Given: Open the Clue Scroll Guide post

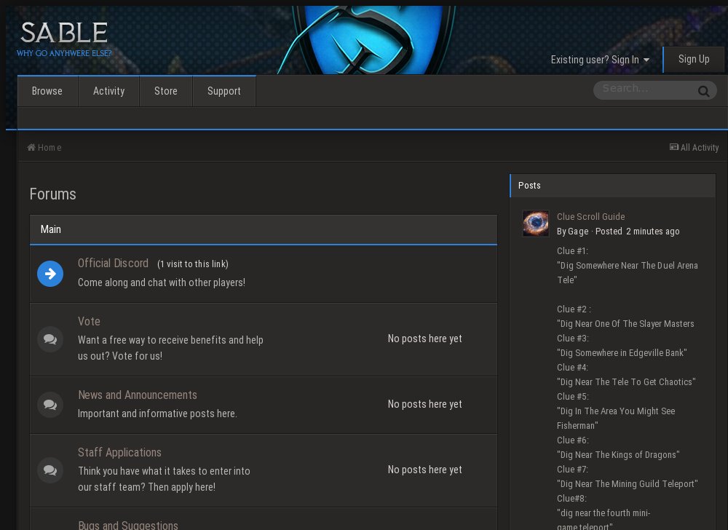Looking at the screenshot, I should tap(590, 216).
